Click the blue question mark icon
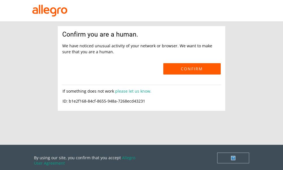Viewport: 283px width, 170px height. click(x=233, y=158)
